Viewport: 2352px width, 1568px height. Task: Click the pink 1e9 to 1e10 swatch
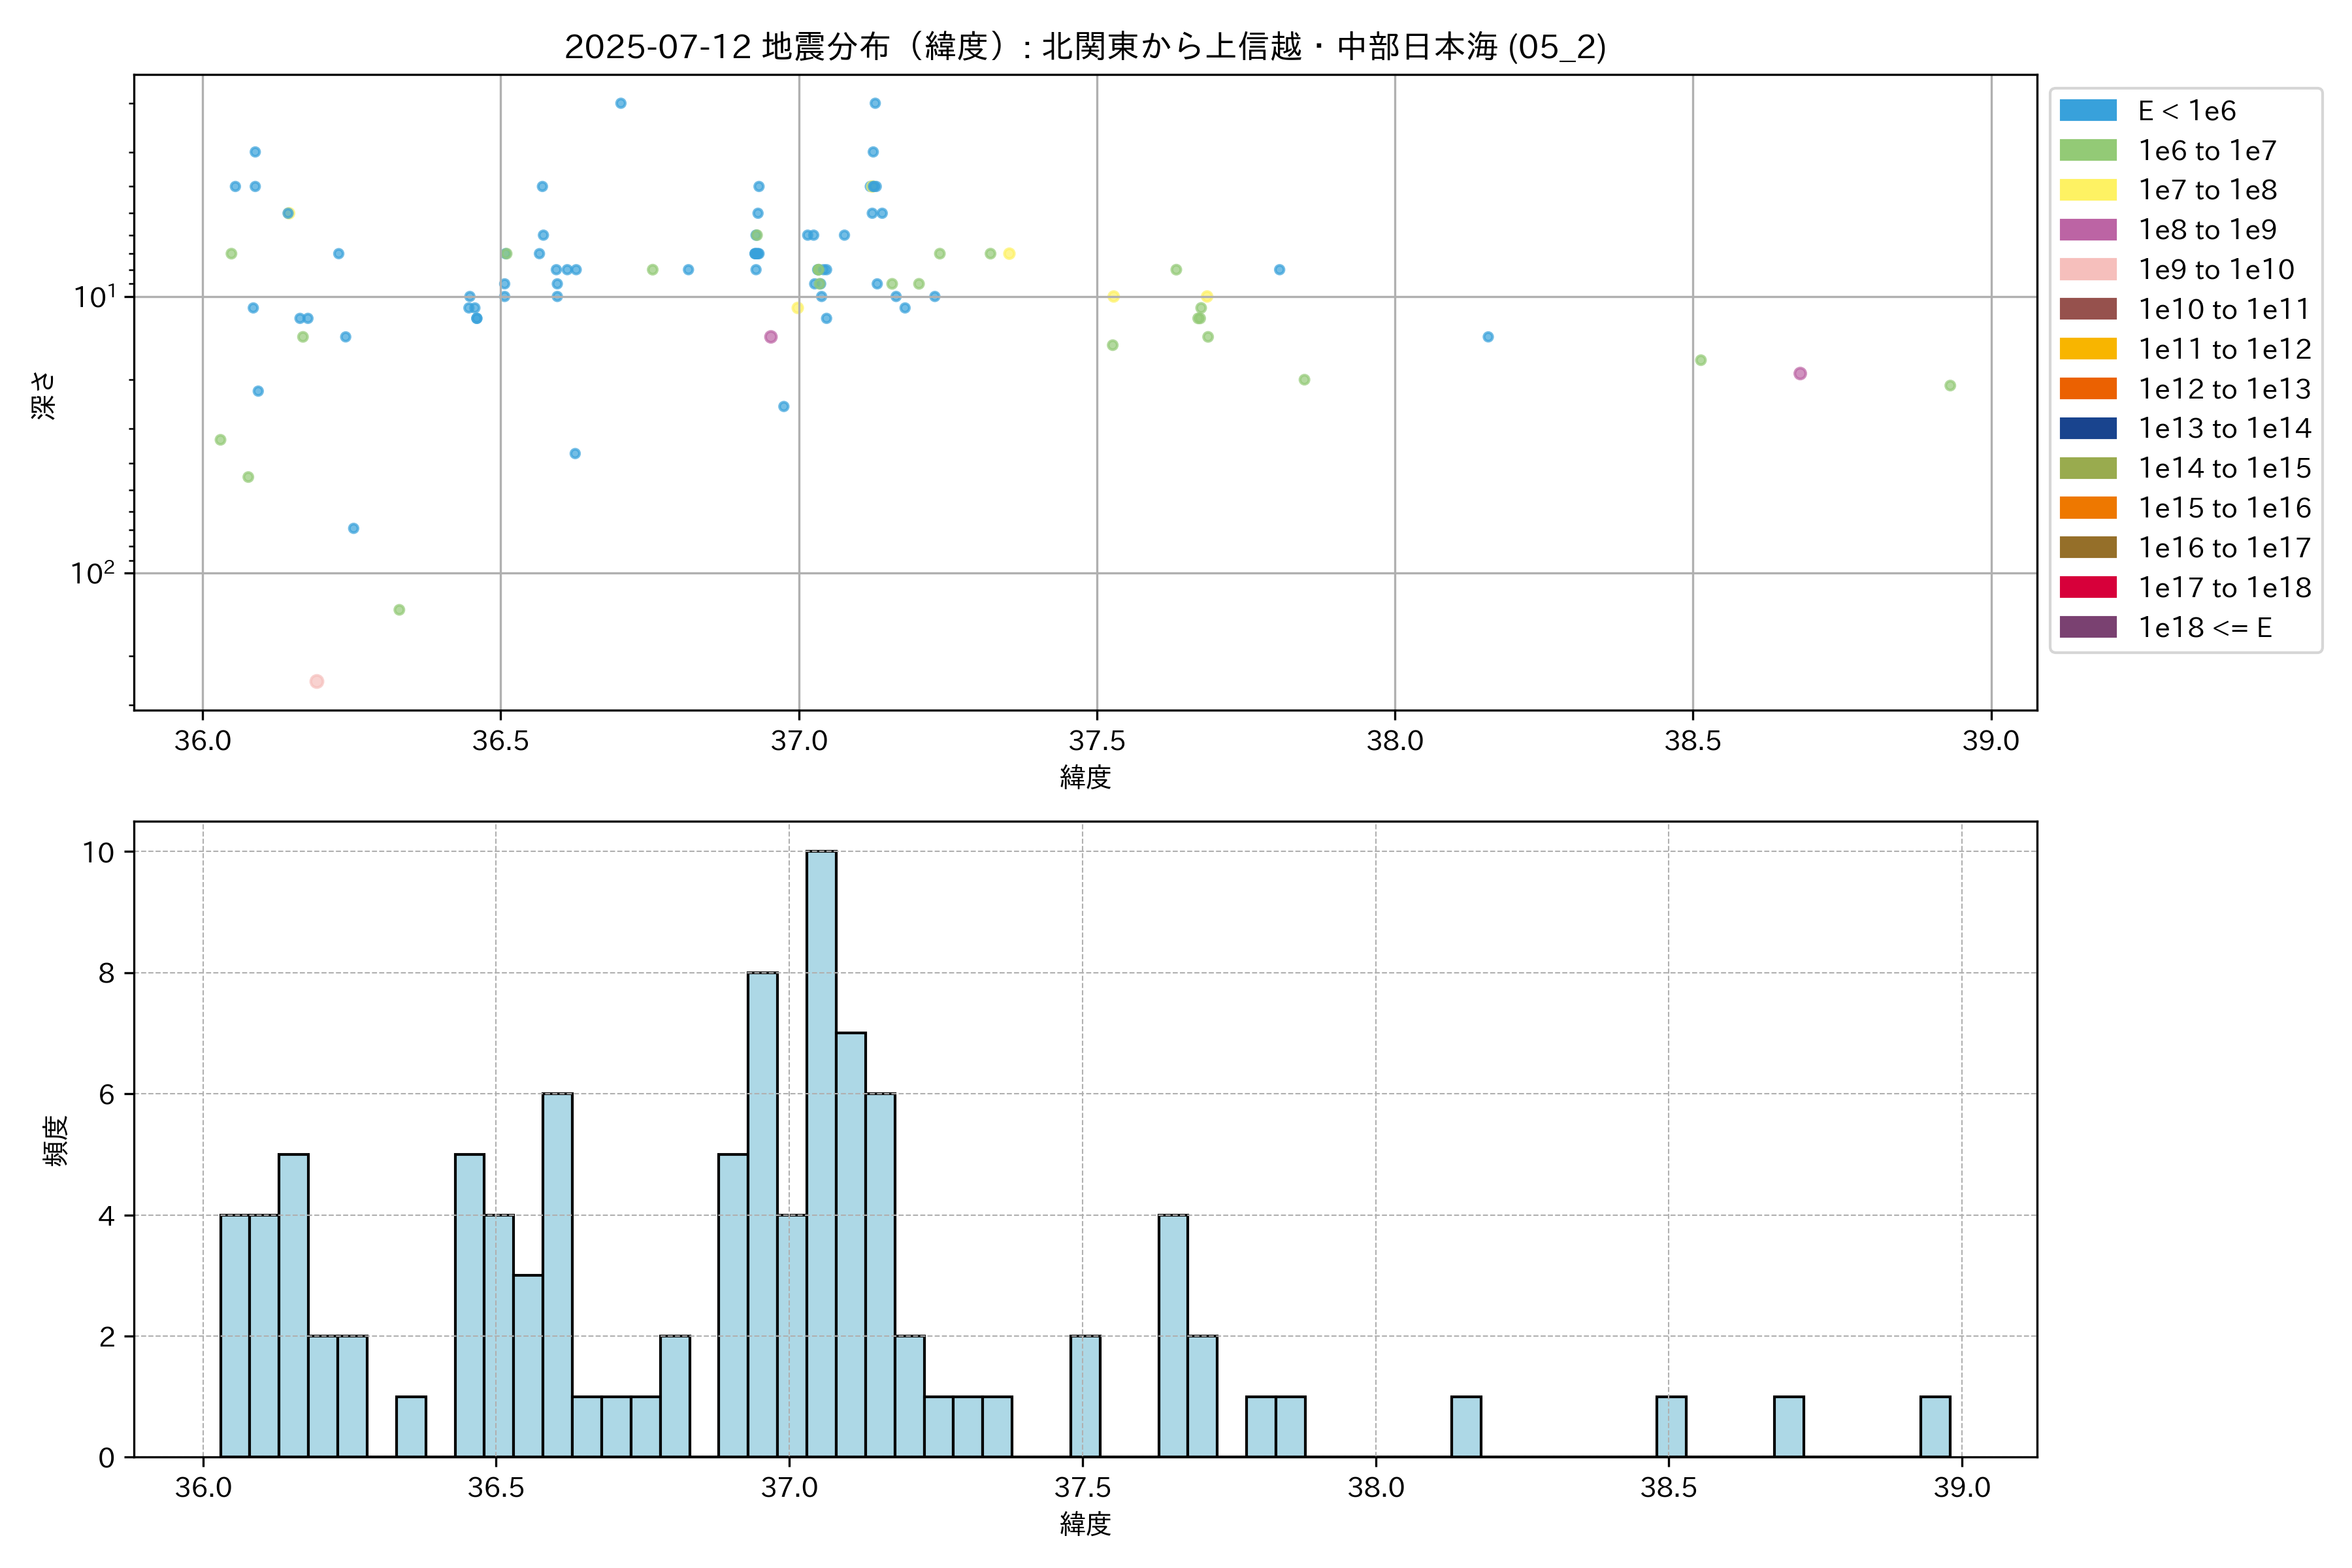[2088, 269]
